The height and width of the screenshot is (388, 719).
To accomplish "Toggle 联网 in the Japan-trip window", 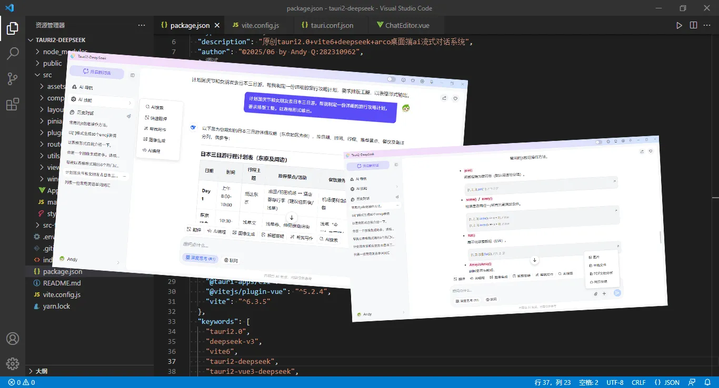I will pos(231,260).
